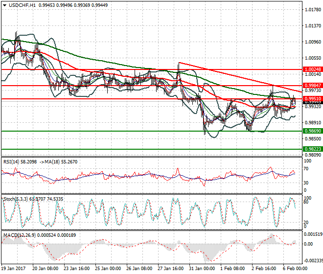Click the 2 Feb 16:00 time axis label
Image resolution: width=323 pixels, height=274 pixels.
click(x=264, y=269)
